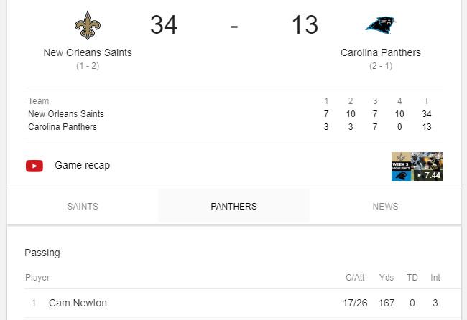Screen dimensions: 467x320
Task: Click Carolina Panthers team name header
Action: (381, 52)
